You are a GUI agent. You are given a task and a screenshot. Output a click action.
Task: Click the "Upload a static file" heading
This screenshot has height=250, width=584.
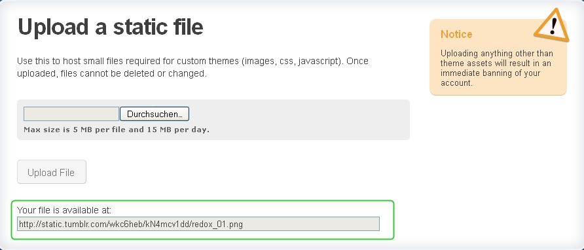(x=110, y=27)
